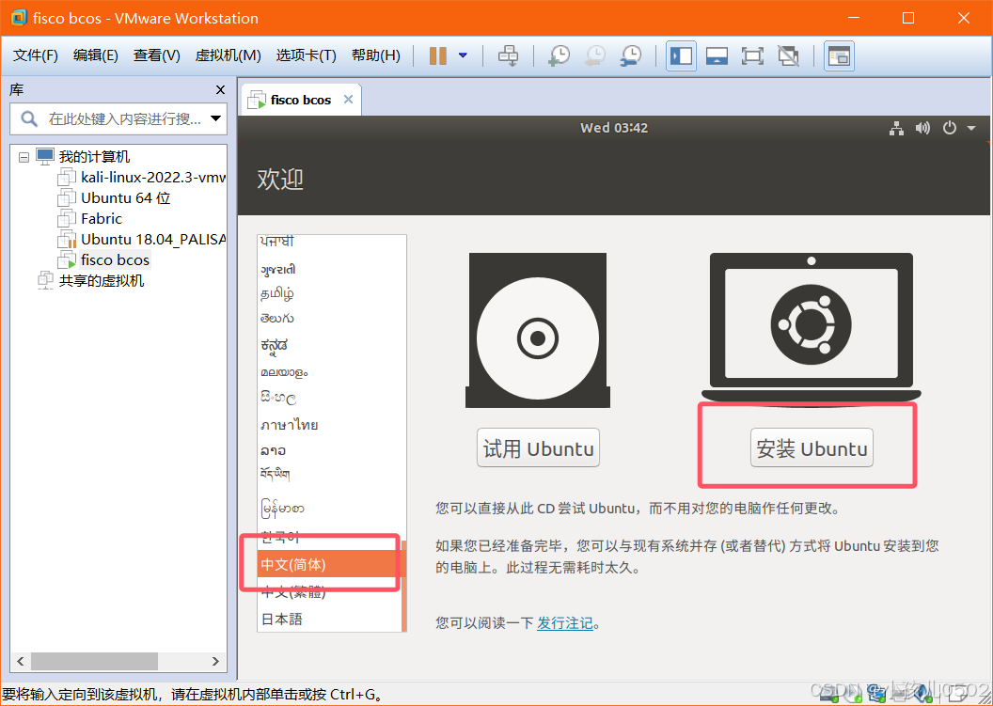Click the CD disc image
The width and height of the screenshot is (993, 706).
coord(538,330)
